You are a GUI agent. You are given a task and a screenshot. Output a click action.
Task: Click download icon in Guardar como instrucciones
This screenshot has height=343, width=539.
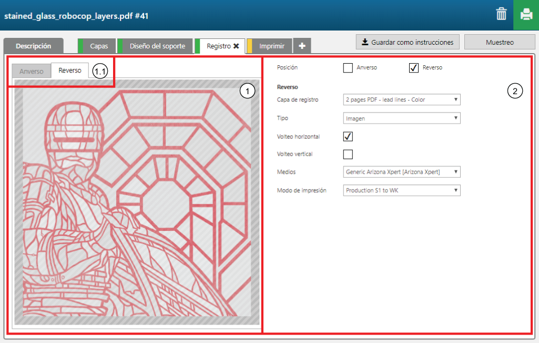click(x=365, y=42)
